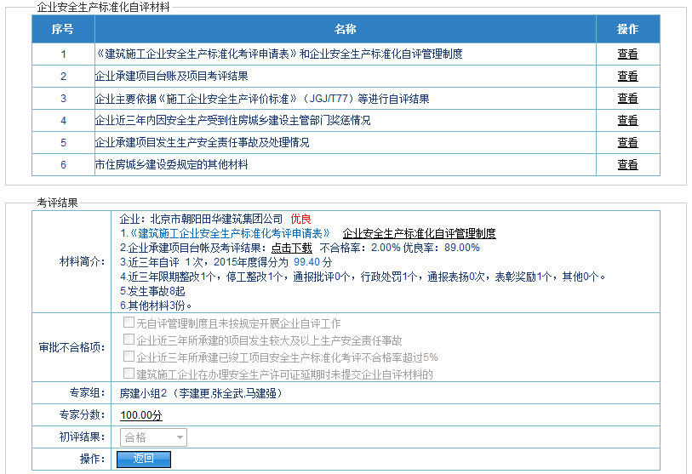Open 查看 for 市住房城乡建设委规定的其他材料

click(627, 165)
